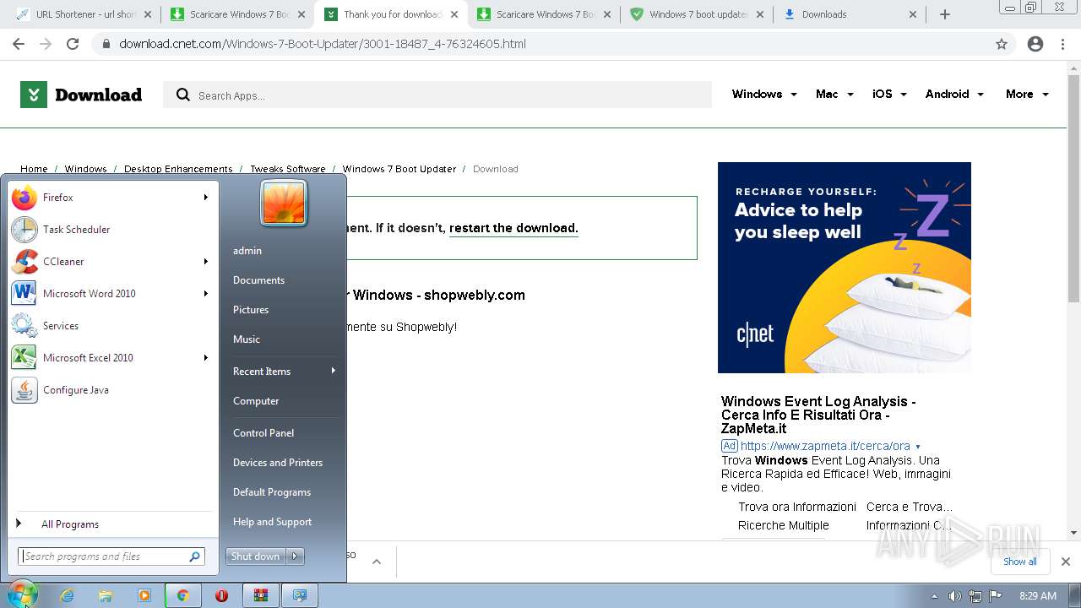
Task: Click Tweaks Software breadcrumb link
Action: (x=288, y=169)
